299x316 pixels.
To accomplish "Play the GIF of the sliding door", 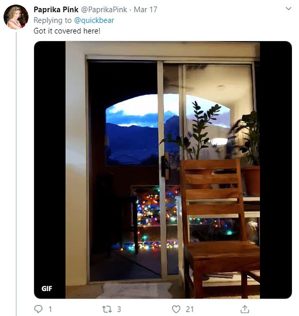I will [163, 170].
